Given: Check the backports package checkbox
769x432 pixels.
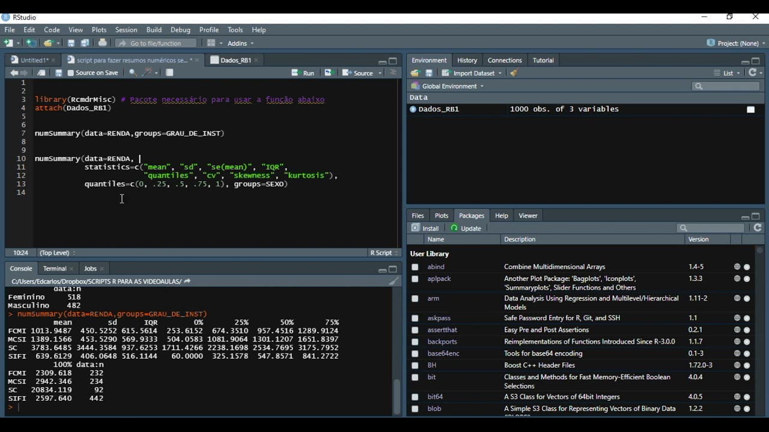Looking at the screenshot, I should [x=415, y=342].
